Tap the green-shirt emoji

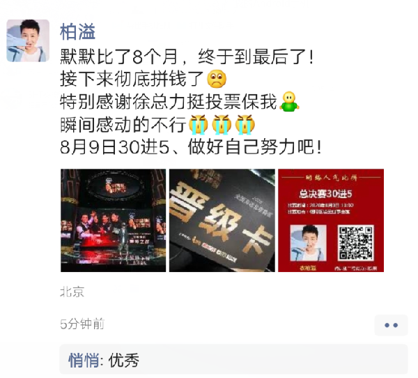click(x=289, y=101)
